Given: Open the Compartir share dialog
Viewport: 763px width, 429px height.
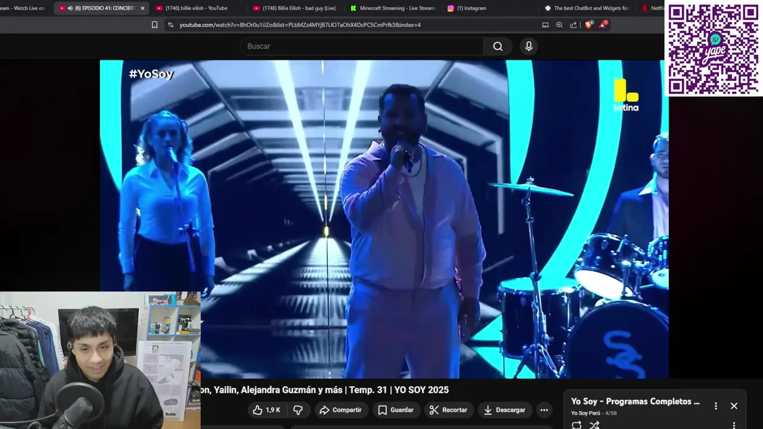Looking at the screenshot, I should click(340, 410).
